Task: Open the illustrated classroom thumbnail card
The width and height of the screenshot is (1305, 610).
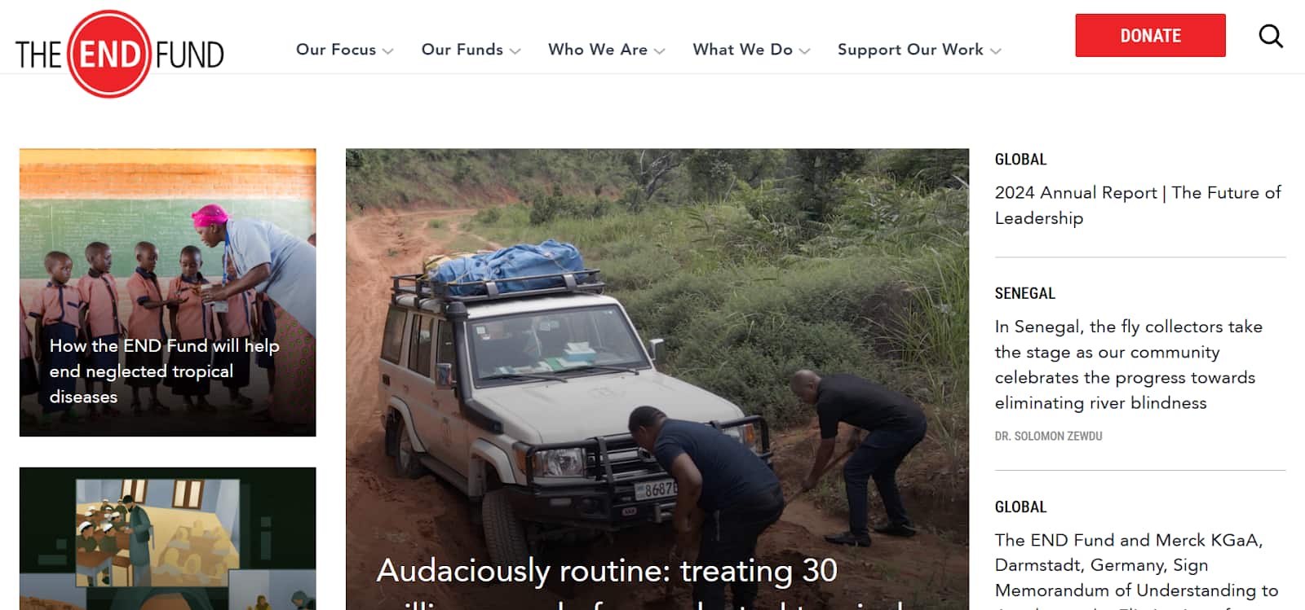Action: coord(167,538)
